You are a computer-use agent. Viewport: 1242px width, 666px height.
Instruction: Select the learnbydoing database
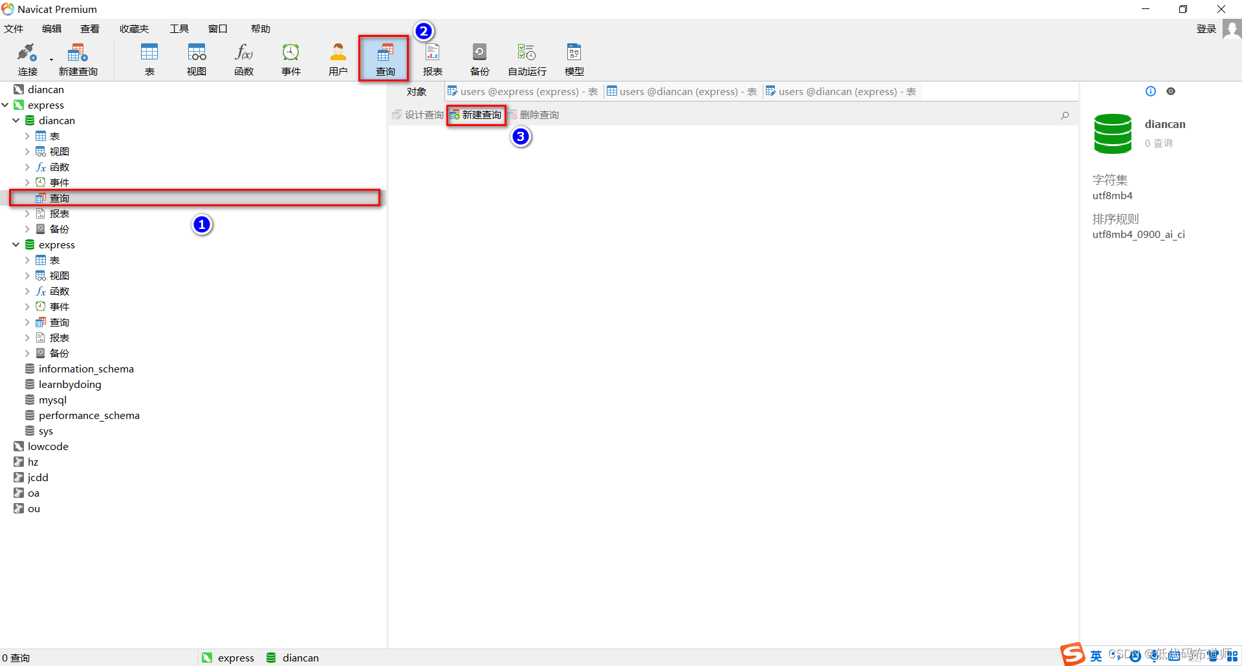pyautogui.click(x=70, y=384)
